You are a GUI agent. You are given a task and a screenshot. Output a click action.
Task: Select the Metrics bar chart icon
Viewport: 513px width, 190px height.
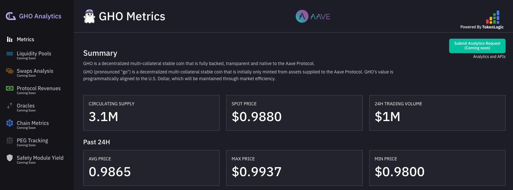(10, 39)
